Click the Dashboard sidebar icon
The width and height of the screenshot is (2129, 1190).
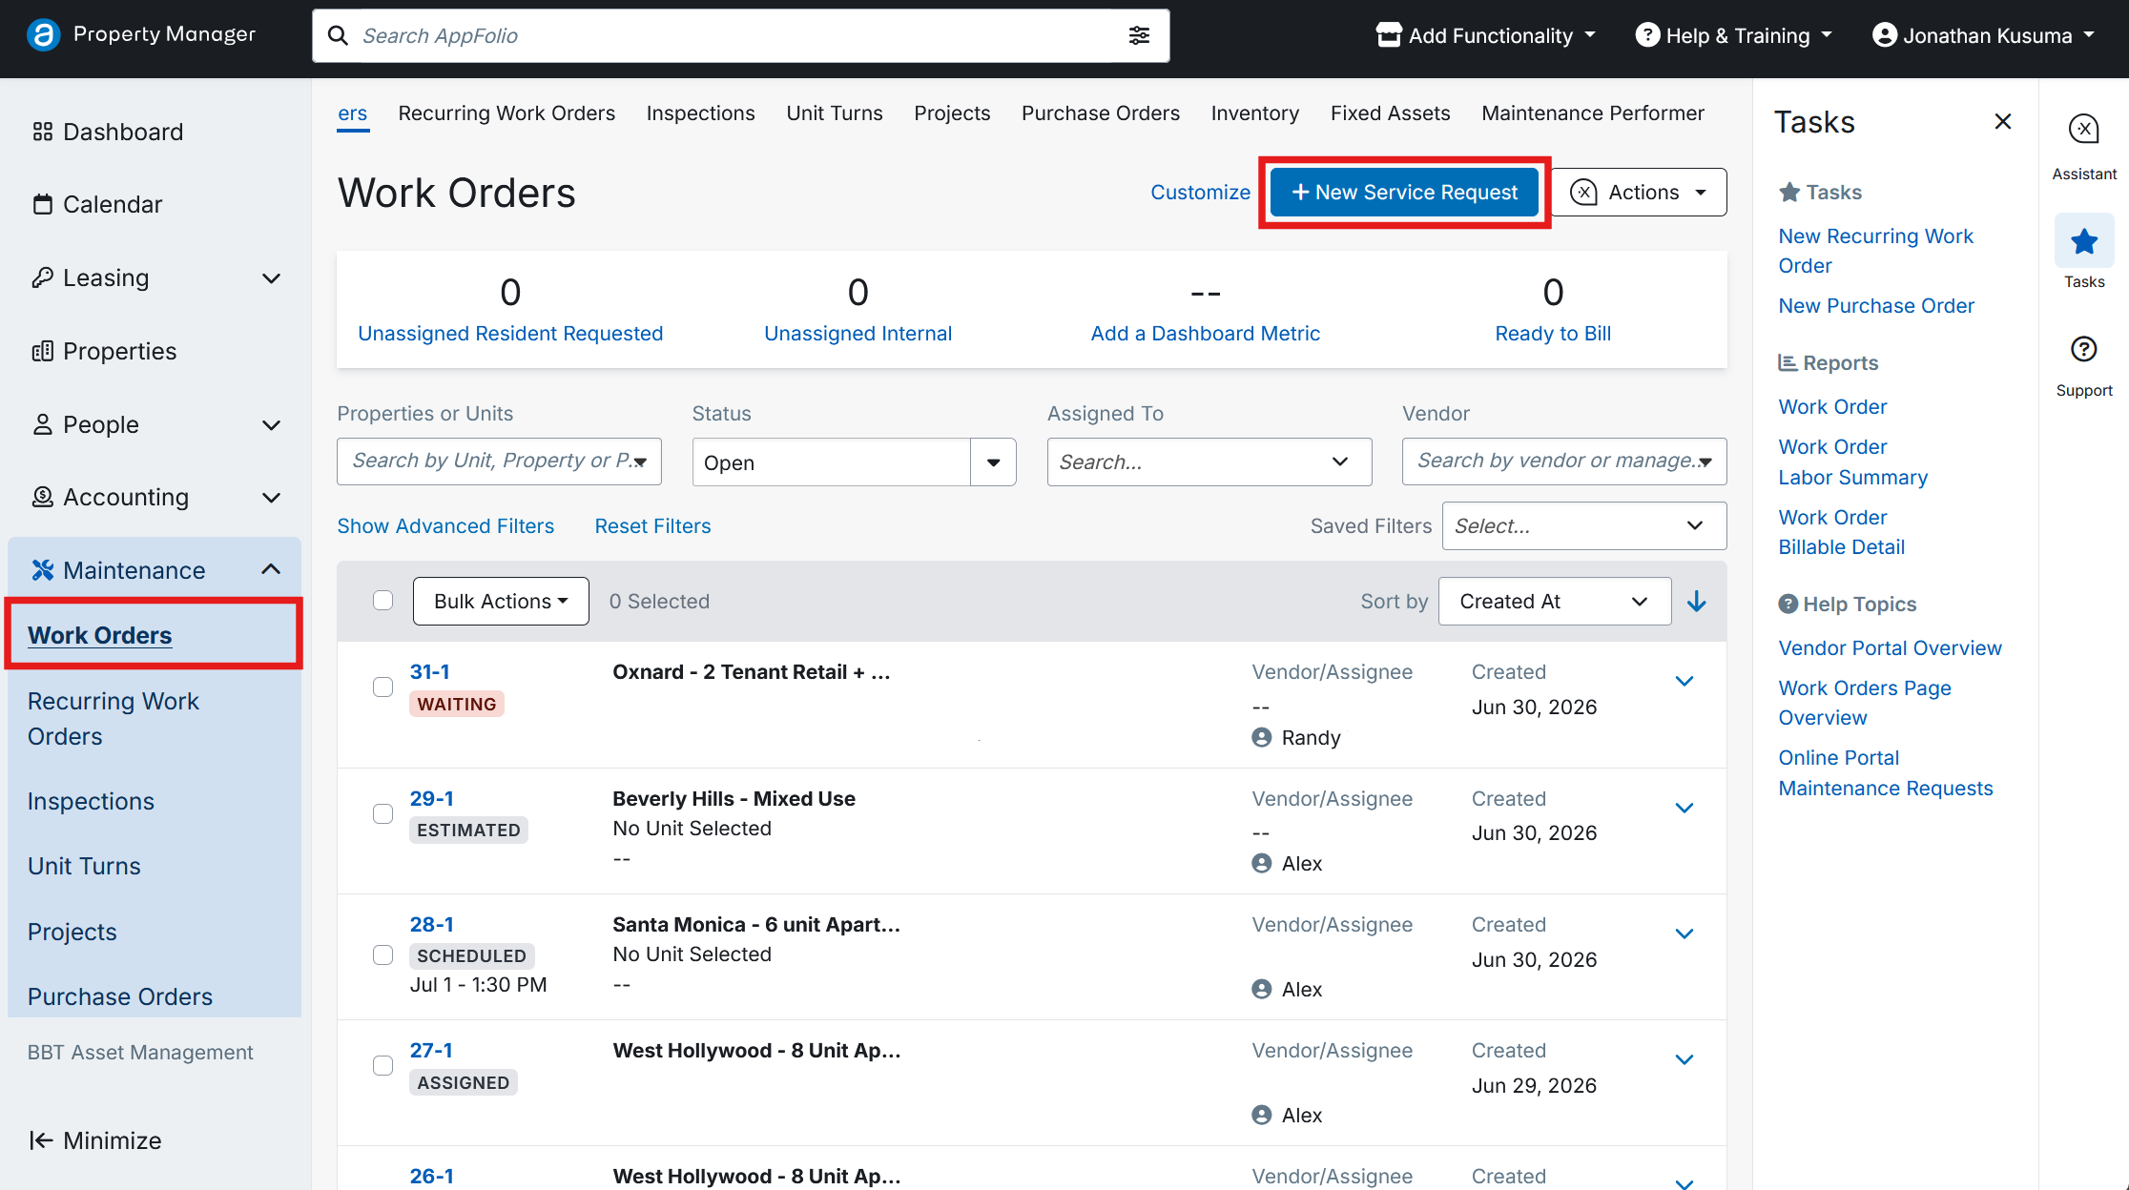coord(42,132)
